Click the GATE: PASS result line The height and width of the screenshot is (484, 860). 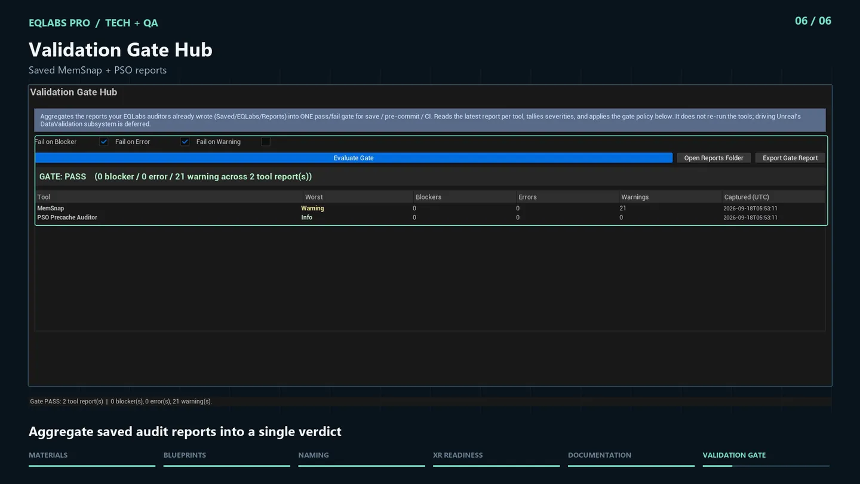click(x=176, y=177)
